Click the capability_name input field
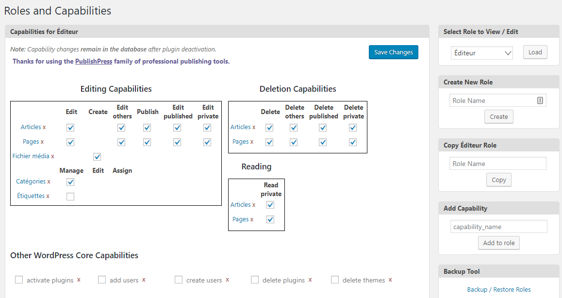Screen dimensions: 562x298 [x=498, y=227]
